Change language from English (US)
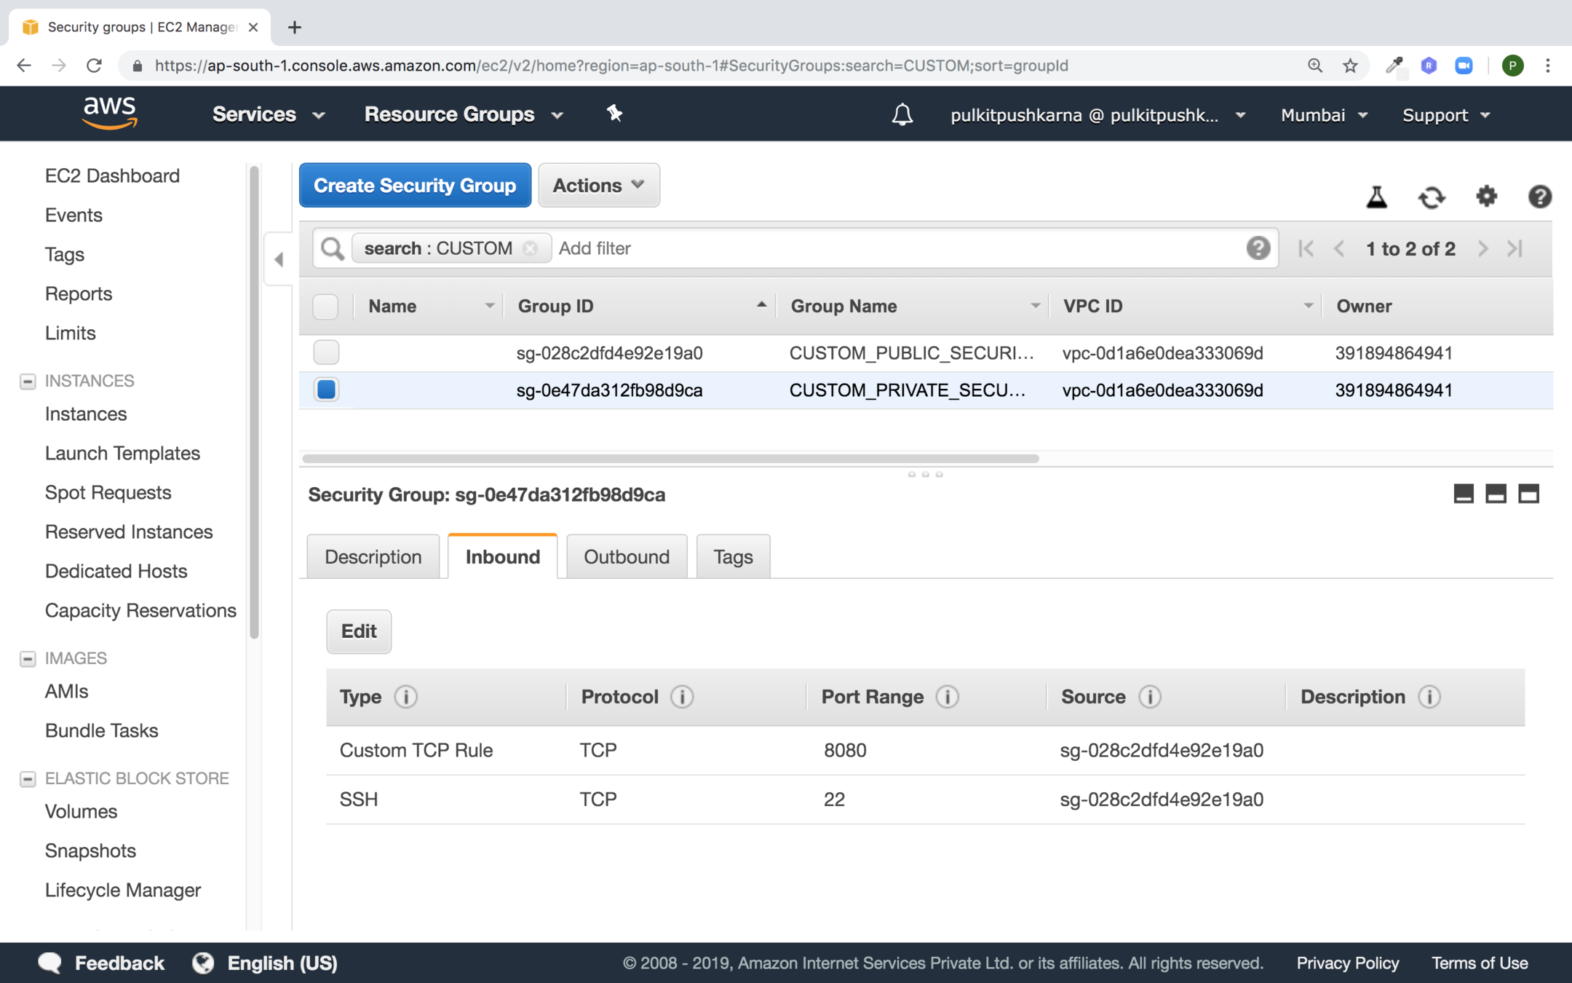 (x=265, y=963)
